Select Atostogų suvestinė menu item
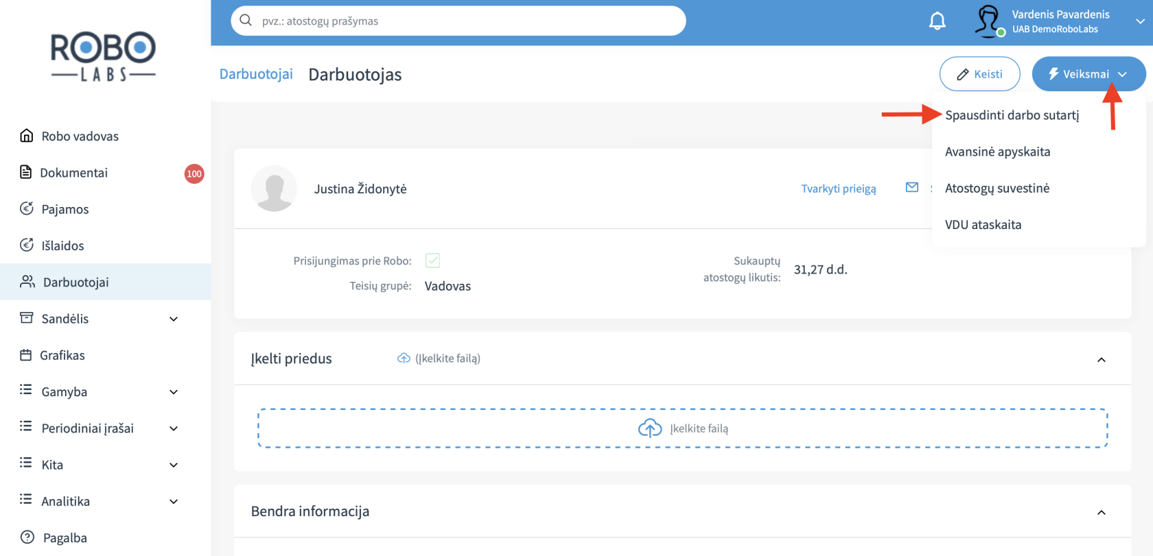1153x556 pixels. [997, 188]
